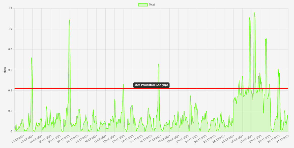294x148 pixels.
Task: Toggle the Total dataset legend swatch
Action: point(143,5)
